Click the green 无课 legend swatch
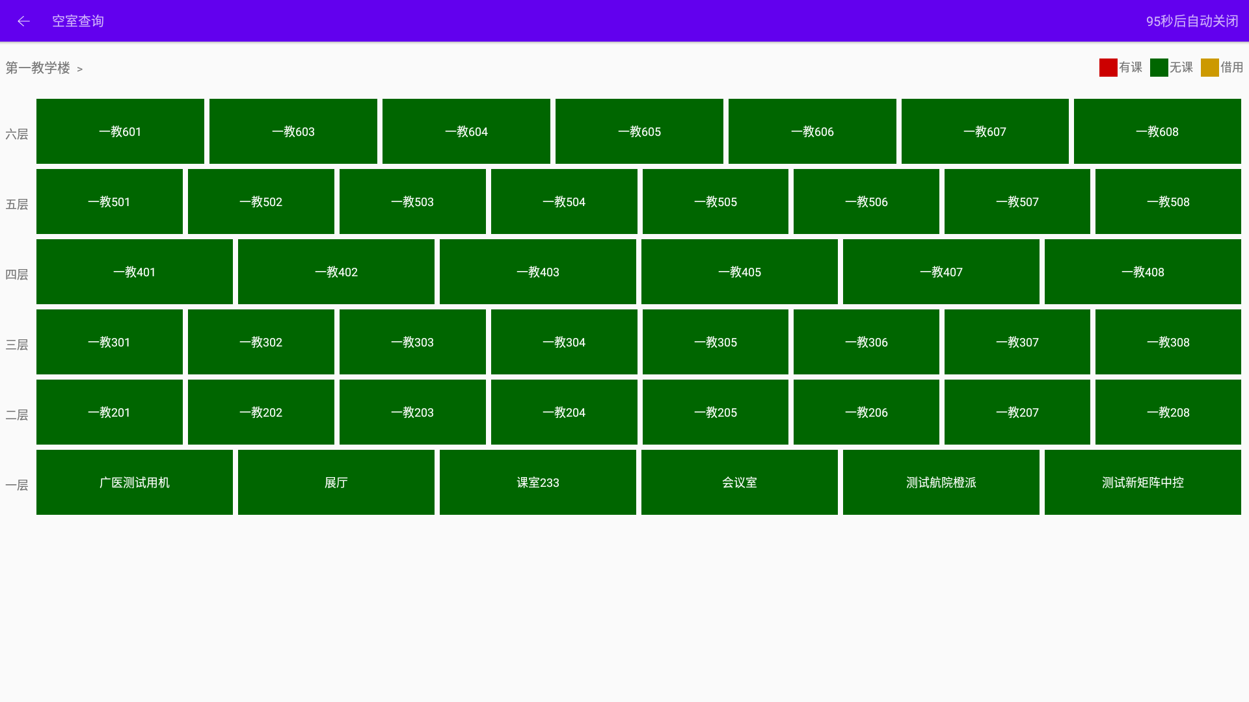The height and width of the screenshot is (702, 1249). (1159, 68)
